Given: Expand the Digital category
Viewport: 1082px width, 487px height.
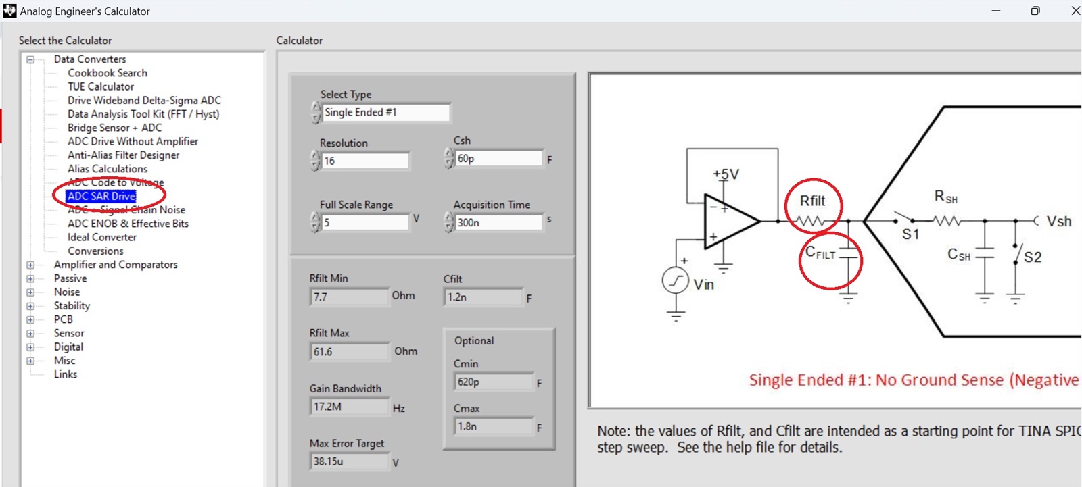Looking at the screenshot, I should tap(30, 347).
